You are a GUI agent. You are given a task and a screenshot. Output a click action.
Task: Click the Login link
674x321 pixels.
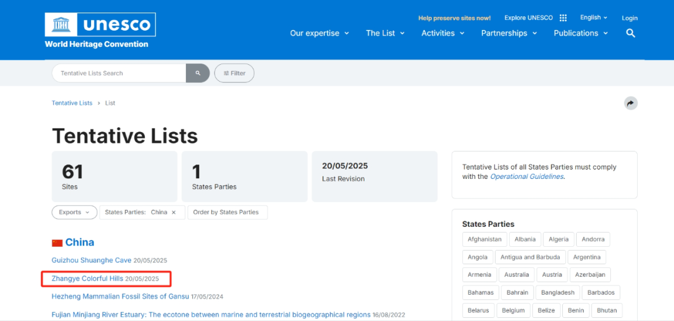[629, 18]
